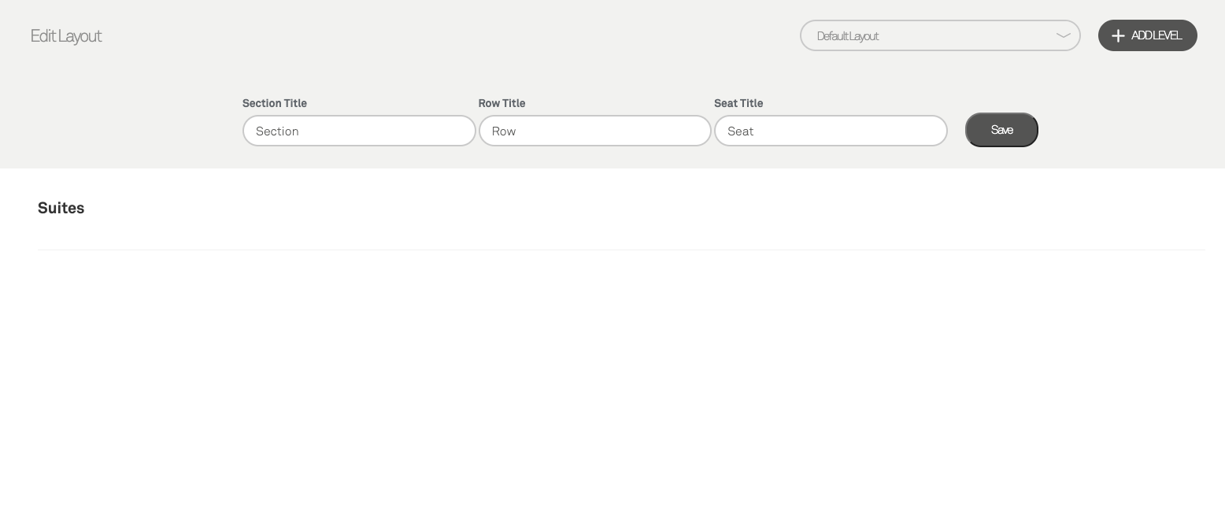Select the Suites level heading

pos(61,208)
